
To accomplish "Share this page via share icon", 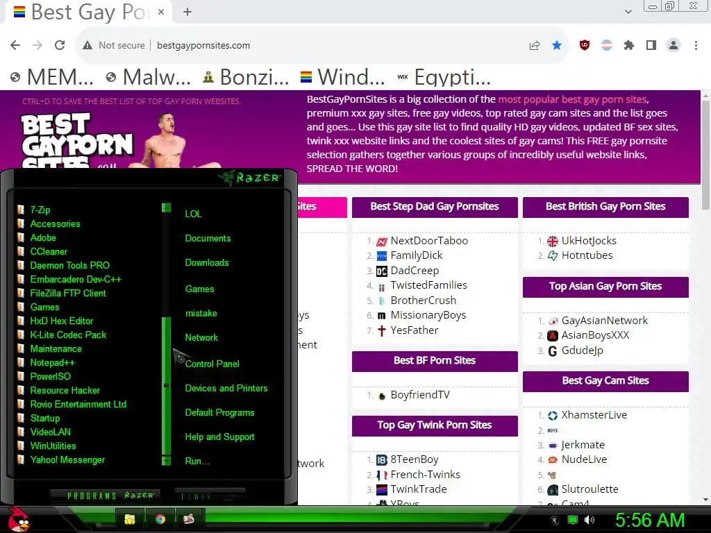I will pyautogui.click(x=535, y=45).
